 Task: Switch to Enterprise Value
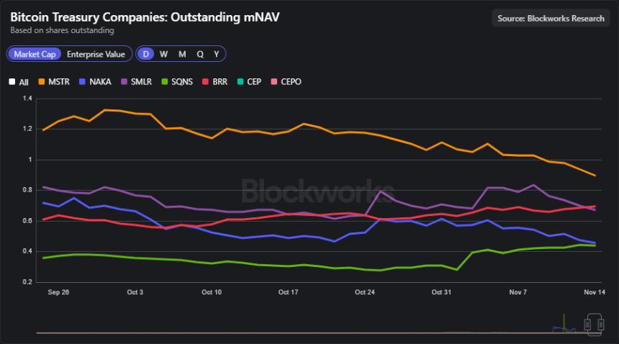pyautogui.click(x=96, y=54)
